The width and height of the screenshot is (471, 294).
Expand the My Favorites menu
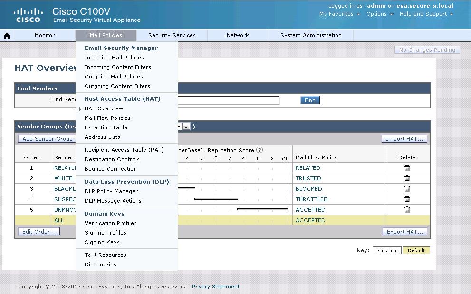(x=339, y=14)
